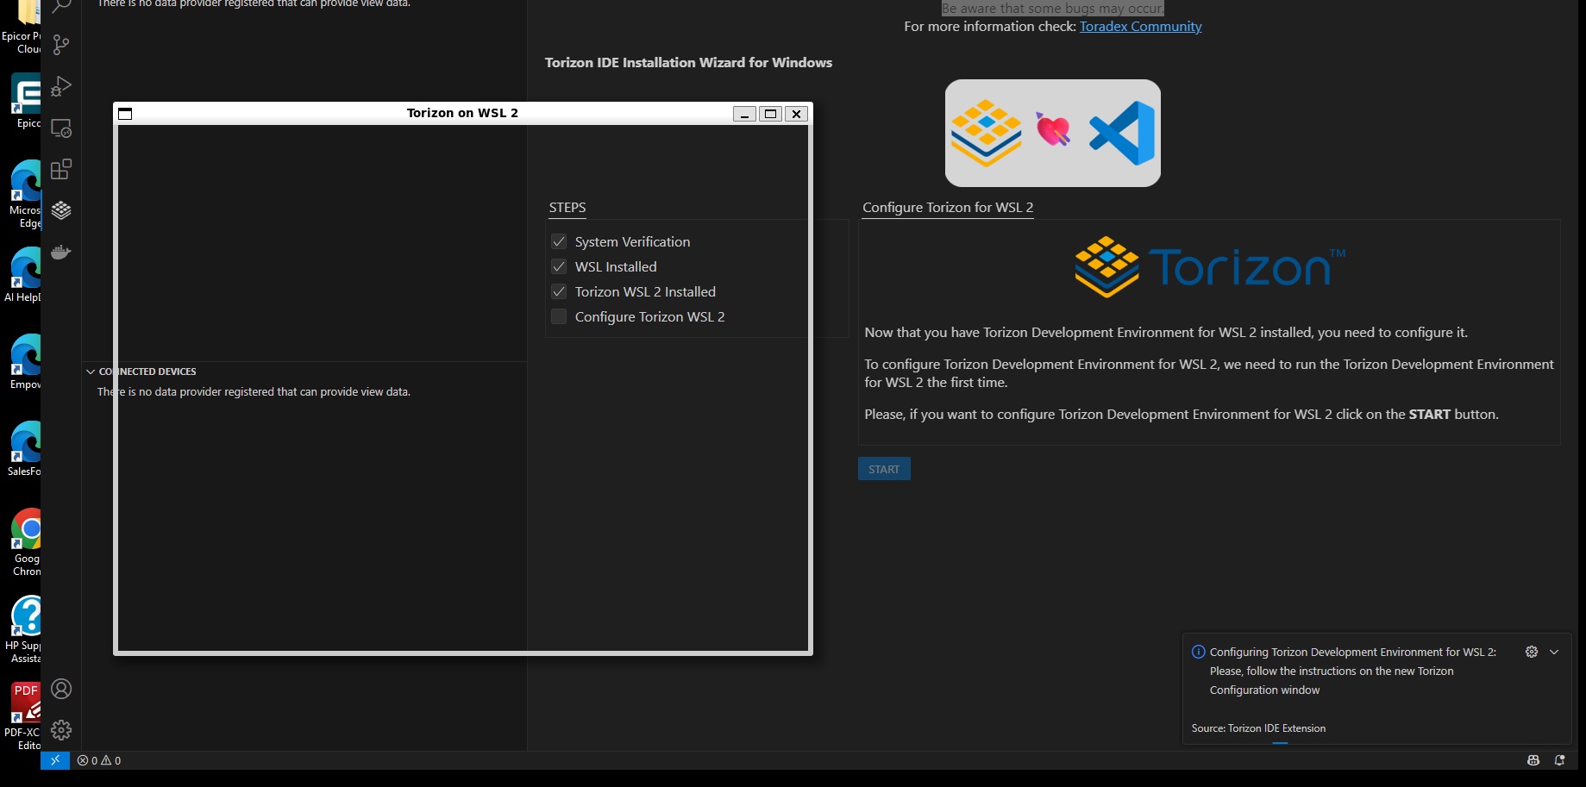Collapse the Connected Devices section

[x=91, y=372]
